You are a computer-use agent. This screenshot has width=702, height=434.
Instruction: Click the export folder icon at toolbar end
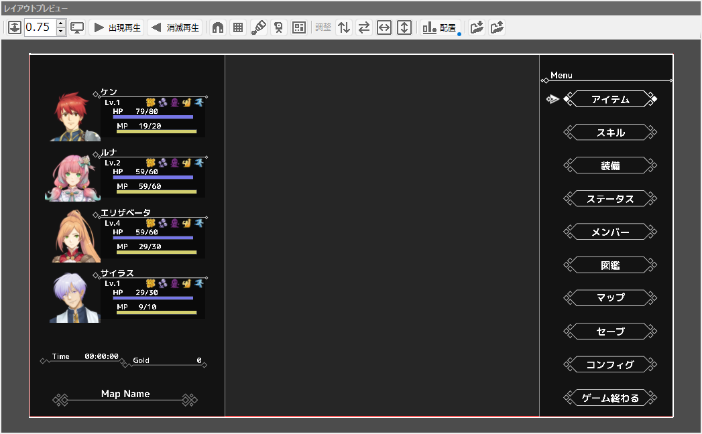pyautogui.click(x=497, y=27)
